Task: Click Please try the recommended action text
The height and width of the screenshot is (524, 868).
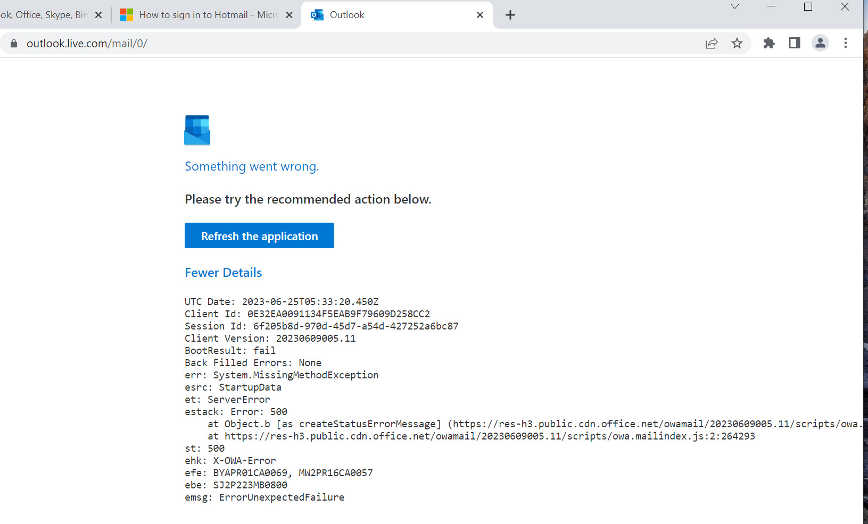Action: [x=308, y=199]
